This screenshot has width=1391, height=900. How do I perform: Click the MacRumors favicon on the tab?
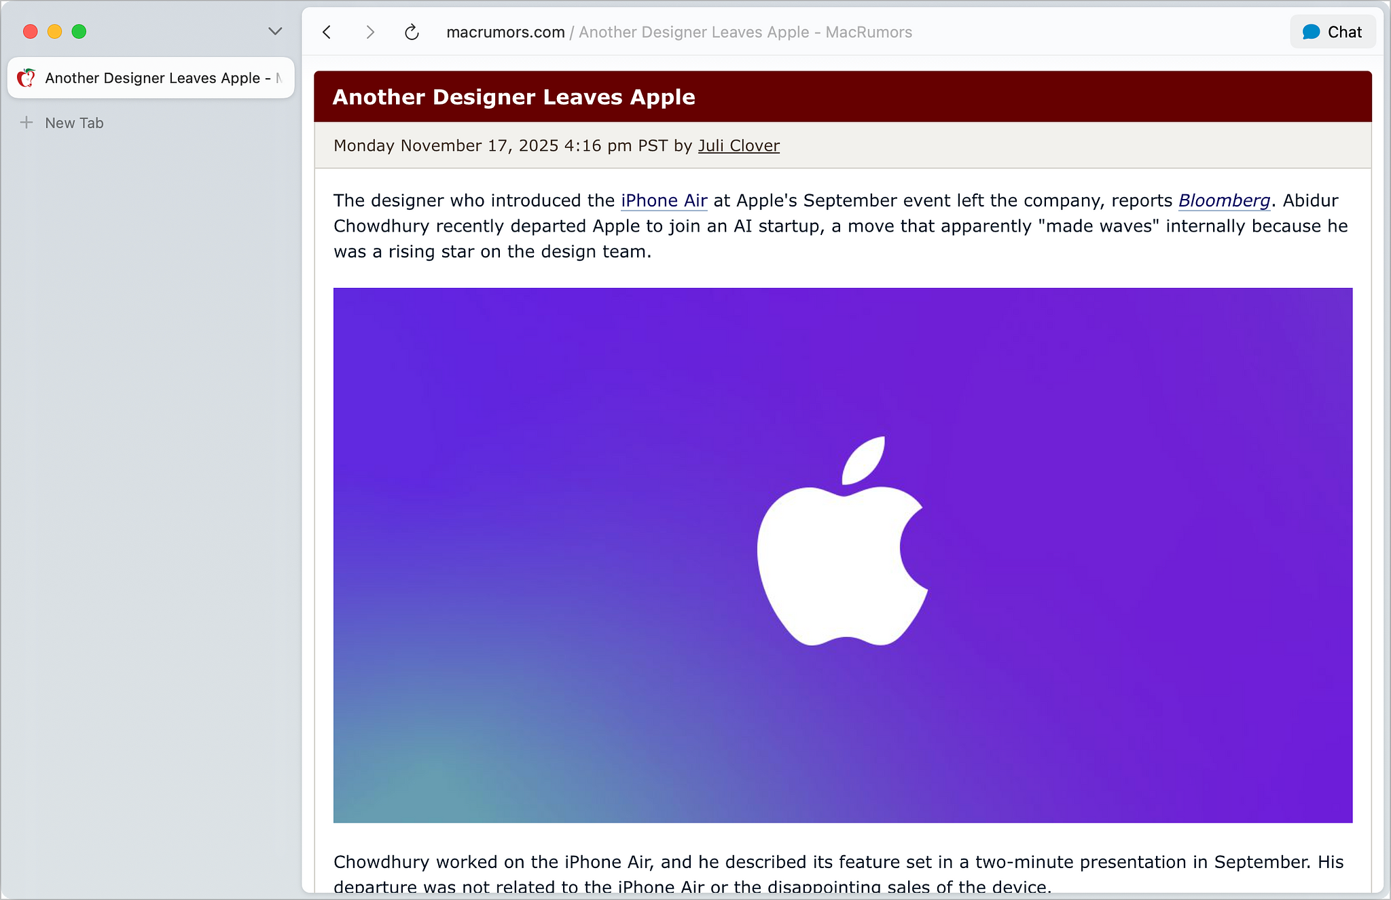click(x=27, y=77)
